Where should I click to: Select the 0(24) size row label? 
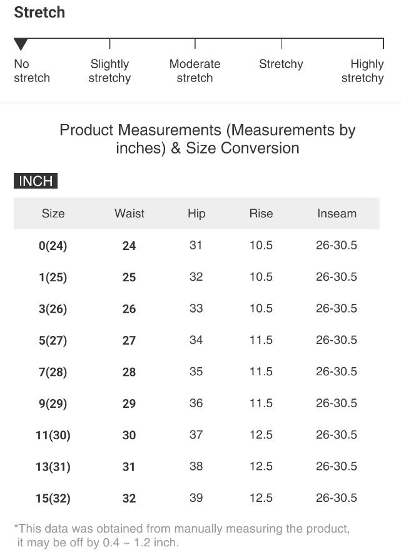(53, 246)
